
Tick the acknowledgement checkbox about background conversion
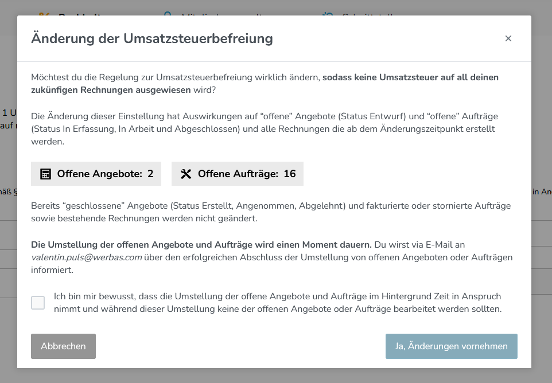(38, 303)
